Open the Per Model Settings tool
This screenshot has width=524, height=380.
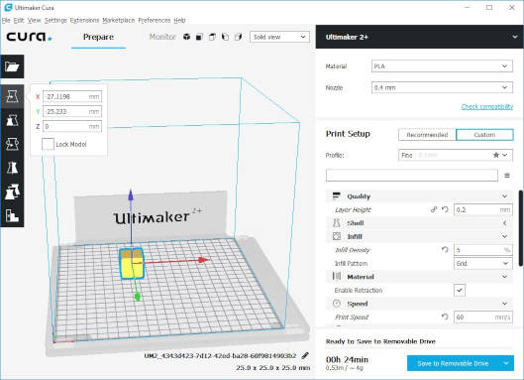[x=12, y=191]
